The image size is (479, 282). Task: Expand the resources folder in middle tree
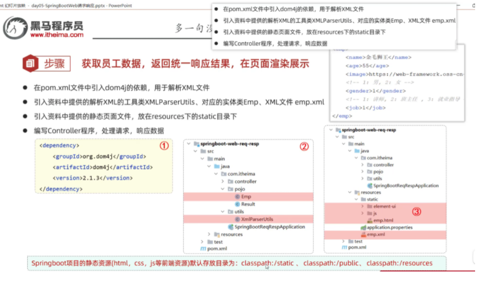click(x=209, y=234)
